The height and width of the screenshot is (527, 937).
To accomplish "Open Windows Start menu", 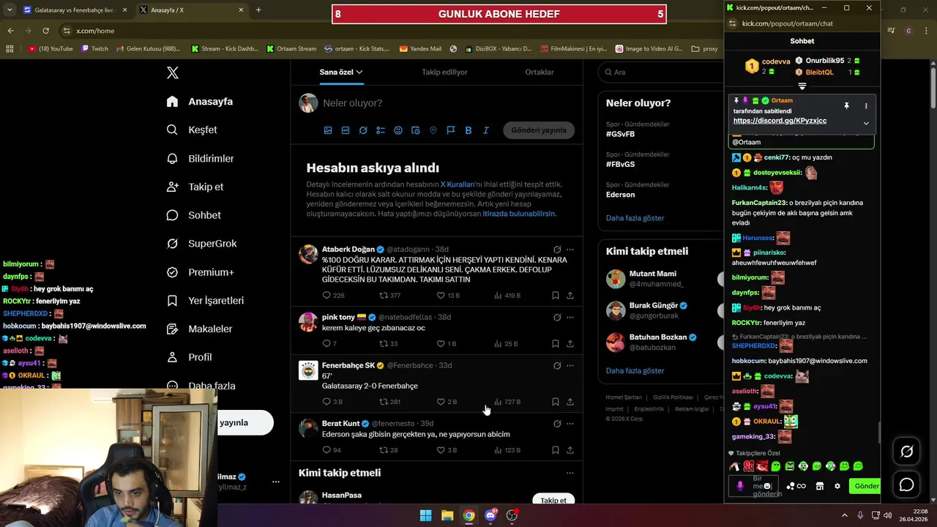I will point(425,515).
